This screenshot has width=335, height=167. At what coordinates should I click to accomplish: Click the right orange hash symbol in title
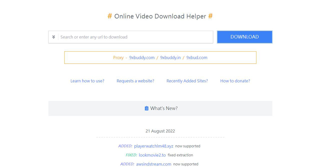click(x=211, y=16)
